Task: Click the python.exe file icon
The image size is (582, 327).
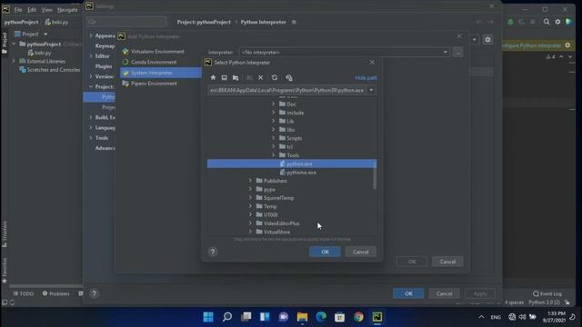Action: tap(283, 163)
